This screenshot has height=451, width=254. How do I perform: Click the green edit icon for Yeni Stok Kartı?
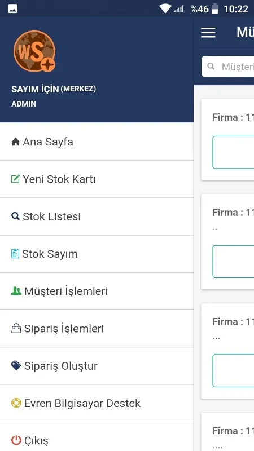[15, 179]
